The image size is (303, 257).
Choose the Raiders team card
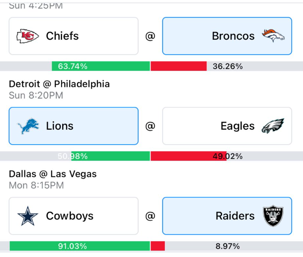click(227, 216)
